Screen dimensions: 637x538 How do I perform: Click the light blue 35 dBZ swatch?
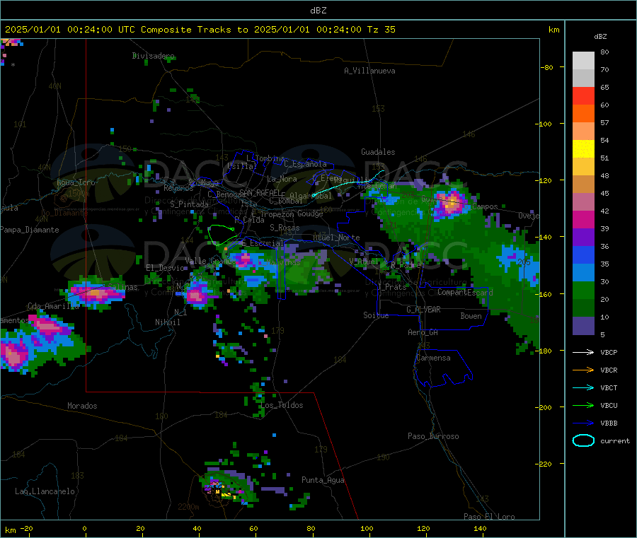pos(583,273)
